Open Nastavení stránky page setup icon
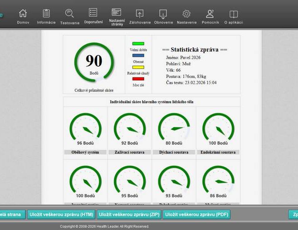The height and width of the screenshot is (230, 298). 116,12
